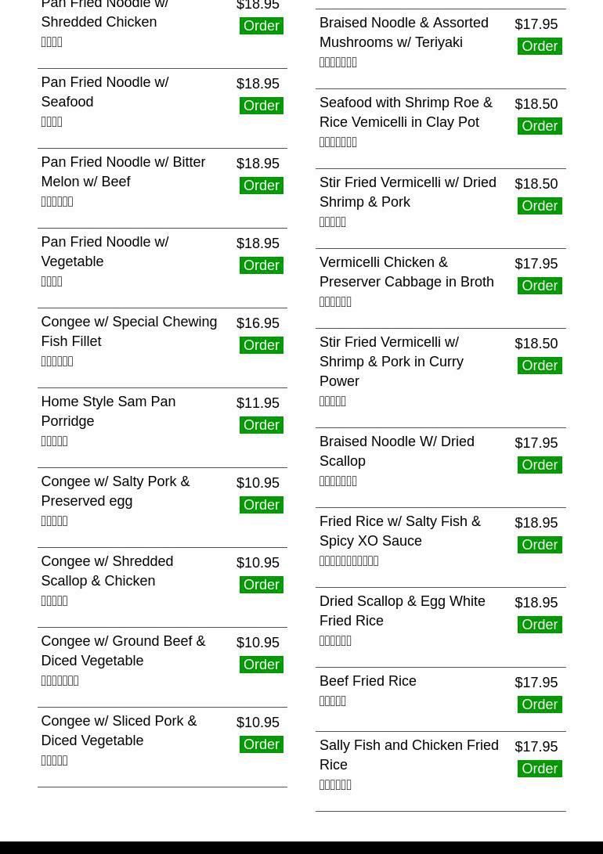This screenshot has height=854, width=603.
Task: Click the Beef Fried Rice dish name
Action: click(367, 681)
